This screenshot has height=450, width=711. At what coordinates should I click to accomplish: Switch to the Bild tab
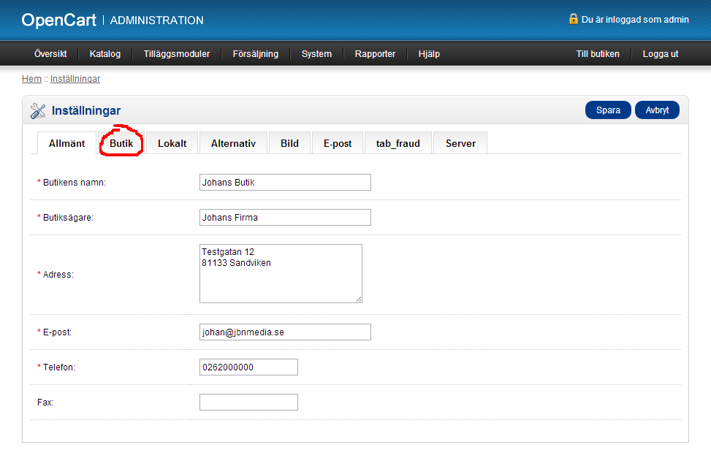289,143
